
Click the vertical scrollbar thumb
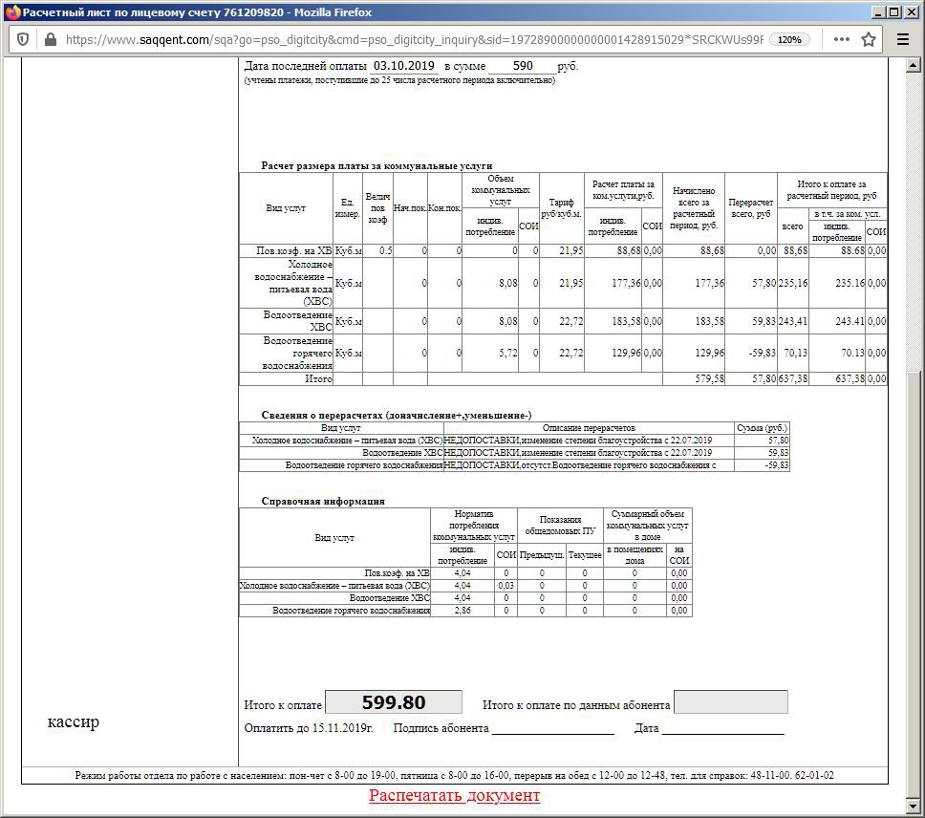coord(913,584)
